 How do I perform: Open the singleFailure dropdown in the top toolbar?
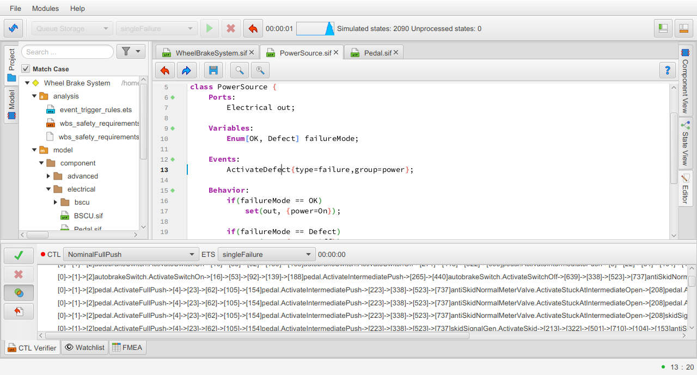coord(157,28)
